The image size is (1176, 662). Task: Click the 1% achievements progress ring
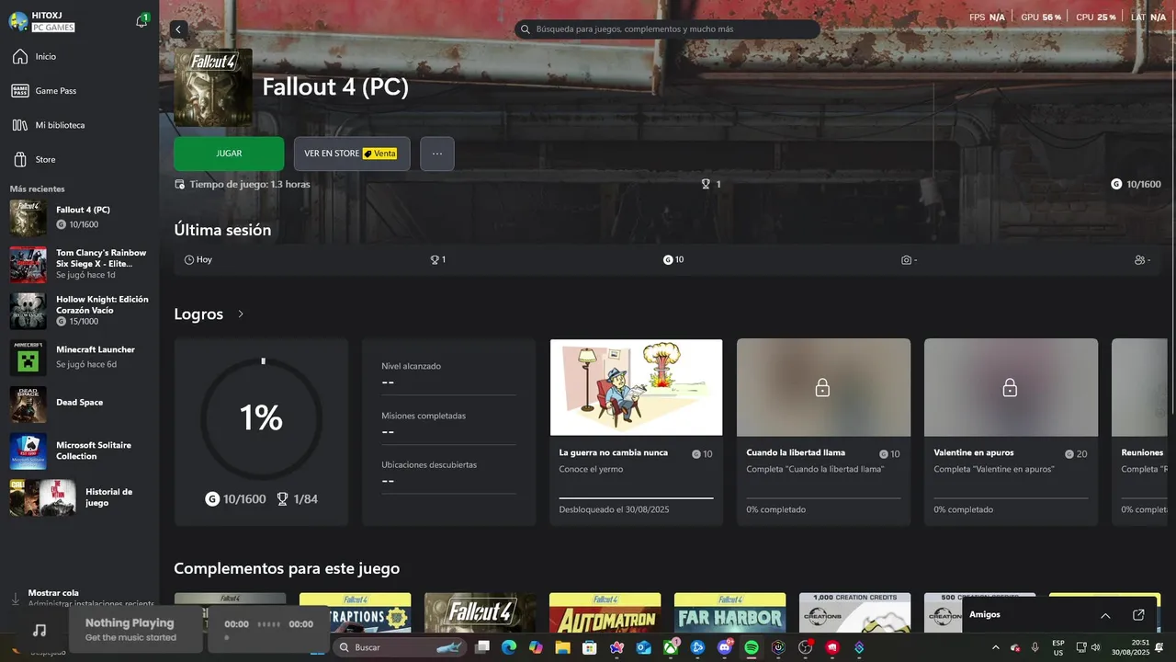click(261, 417)
